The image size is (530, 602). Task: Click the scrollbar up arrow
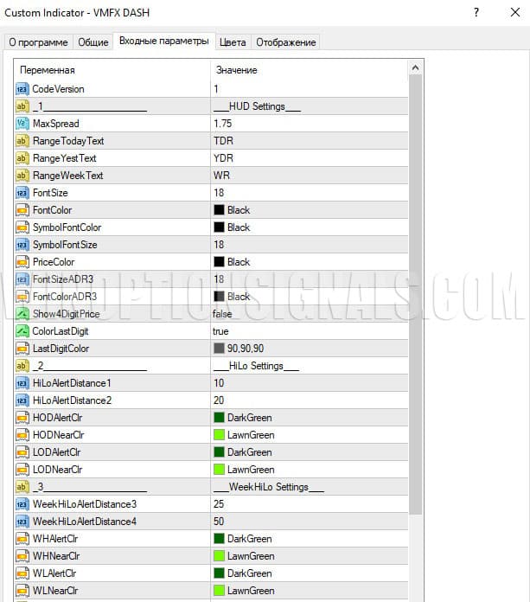416,68
